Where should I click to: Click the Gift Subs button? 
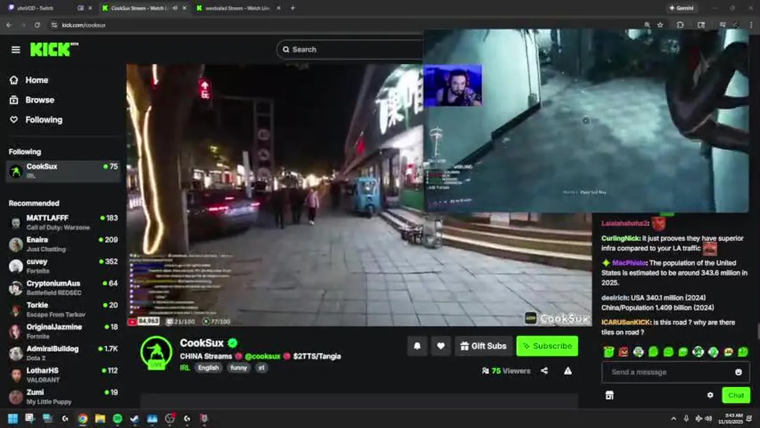click(x=483, y=346)
